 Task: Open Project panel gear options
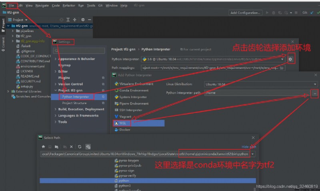pos(83,20)
